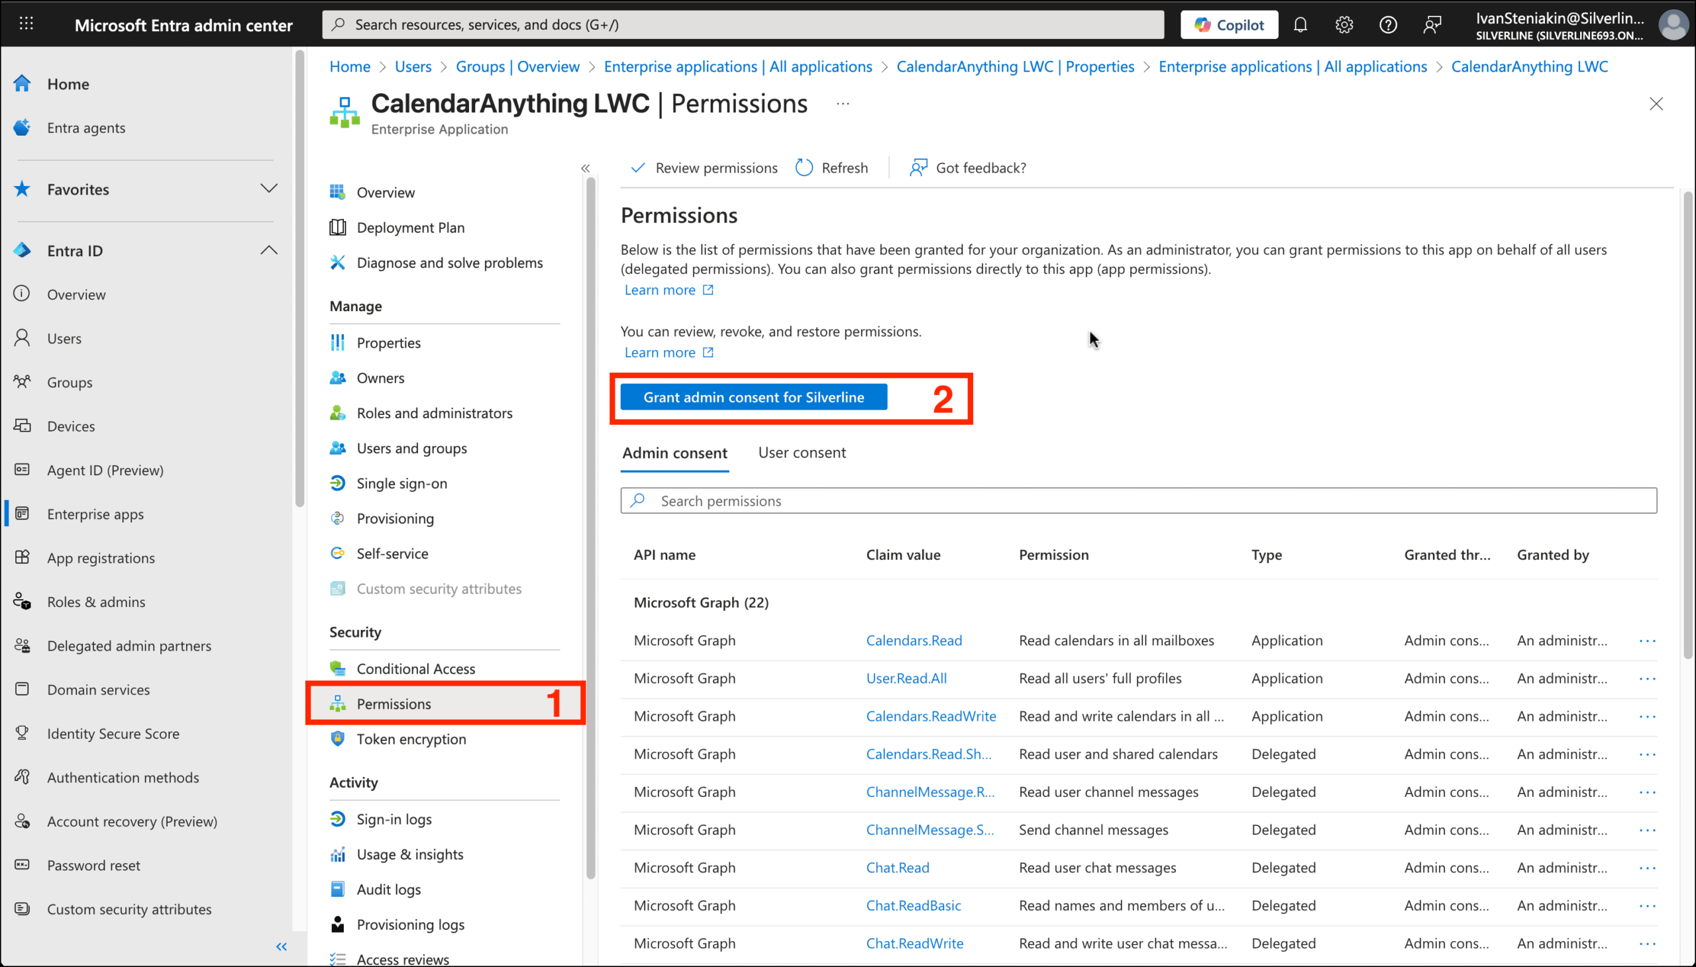Open ellipsis menu next to page title
The width and height of the screenshot is (1696, 967).
843,105
